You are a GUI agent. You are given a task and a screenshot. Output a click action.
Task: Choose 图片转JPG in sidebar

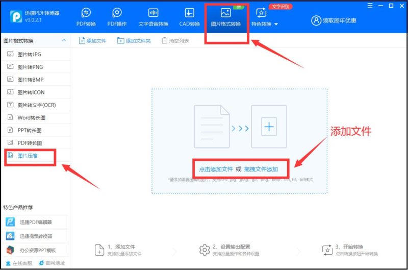pos(30,54)
